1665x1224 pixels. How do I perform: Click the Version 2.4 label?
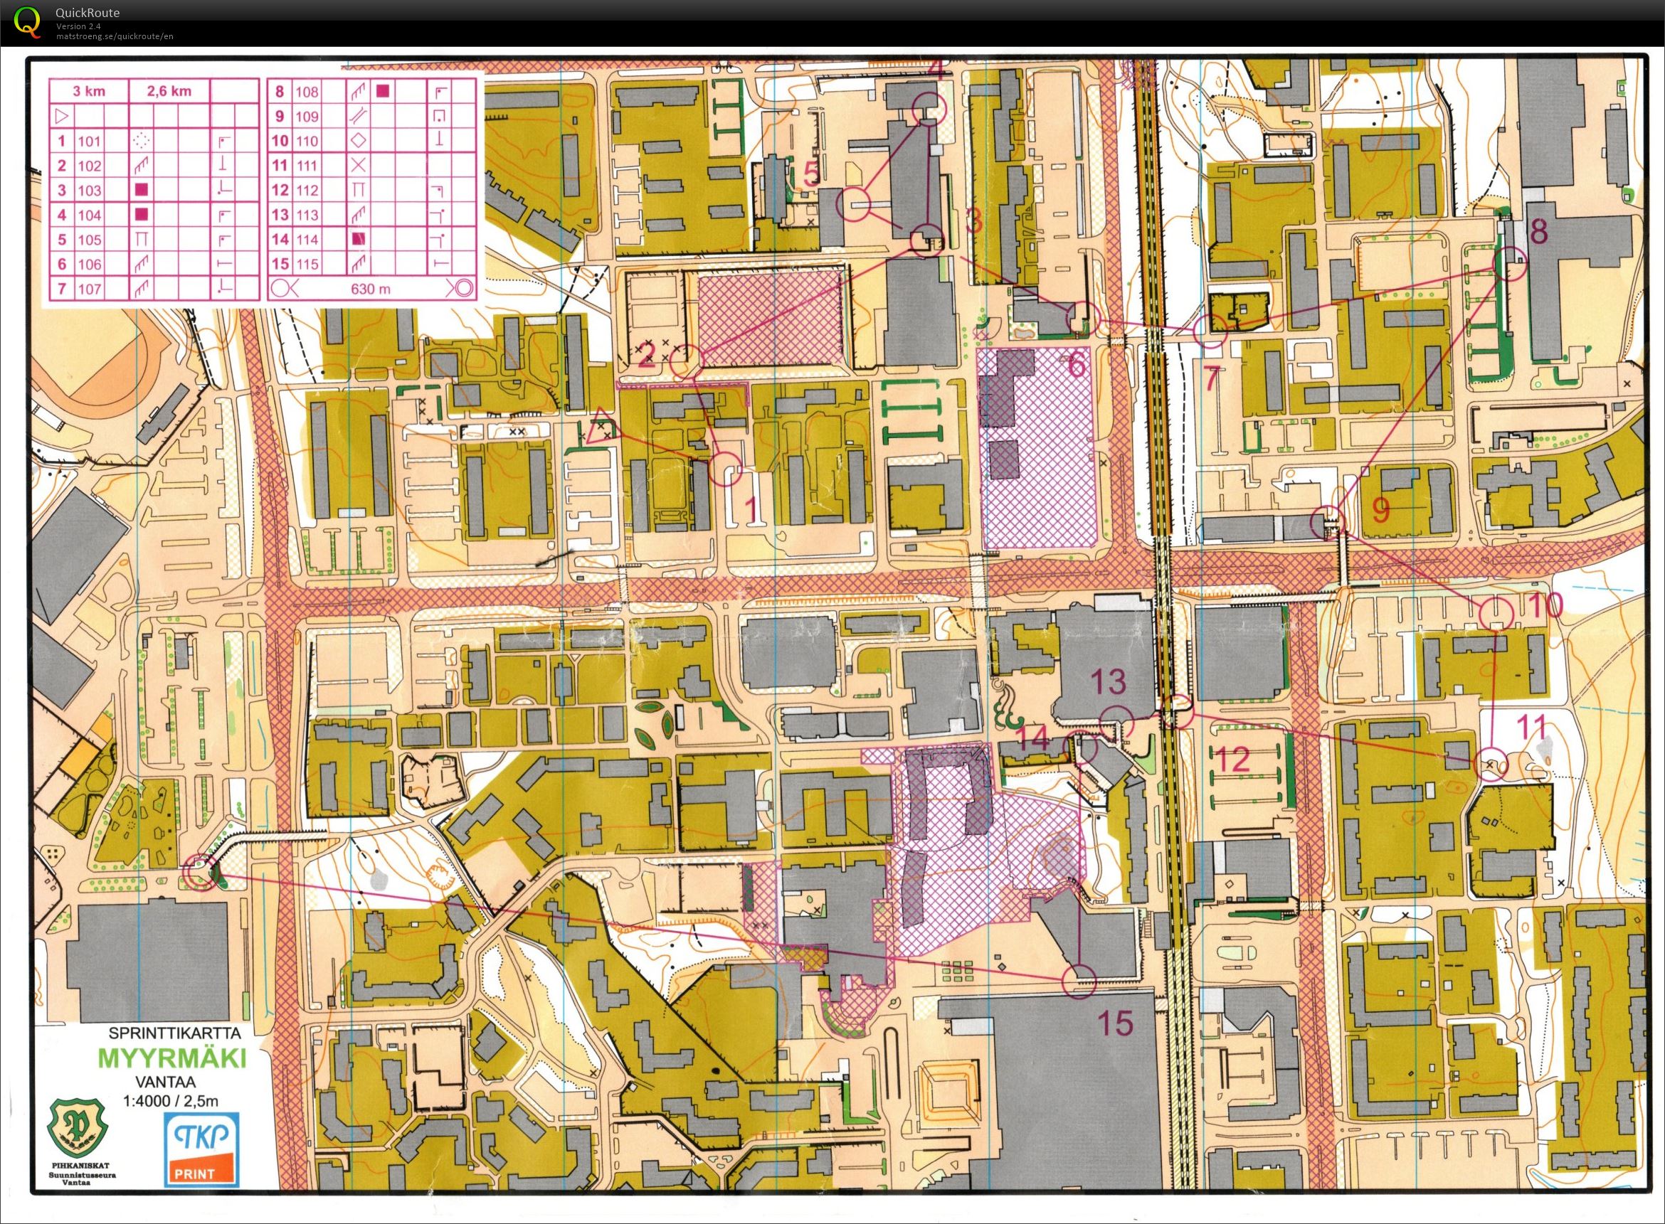tap(78, 26)
